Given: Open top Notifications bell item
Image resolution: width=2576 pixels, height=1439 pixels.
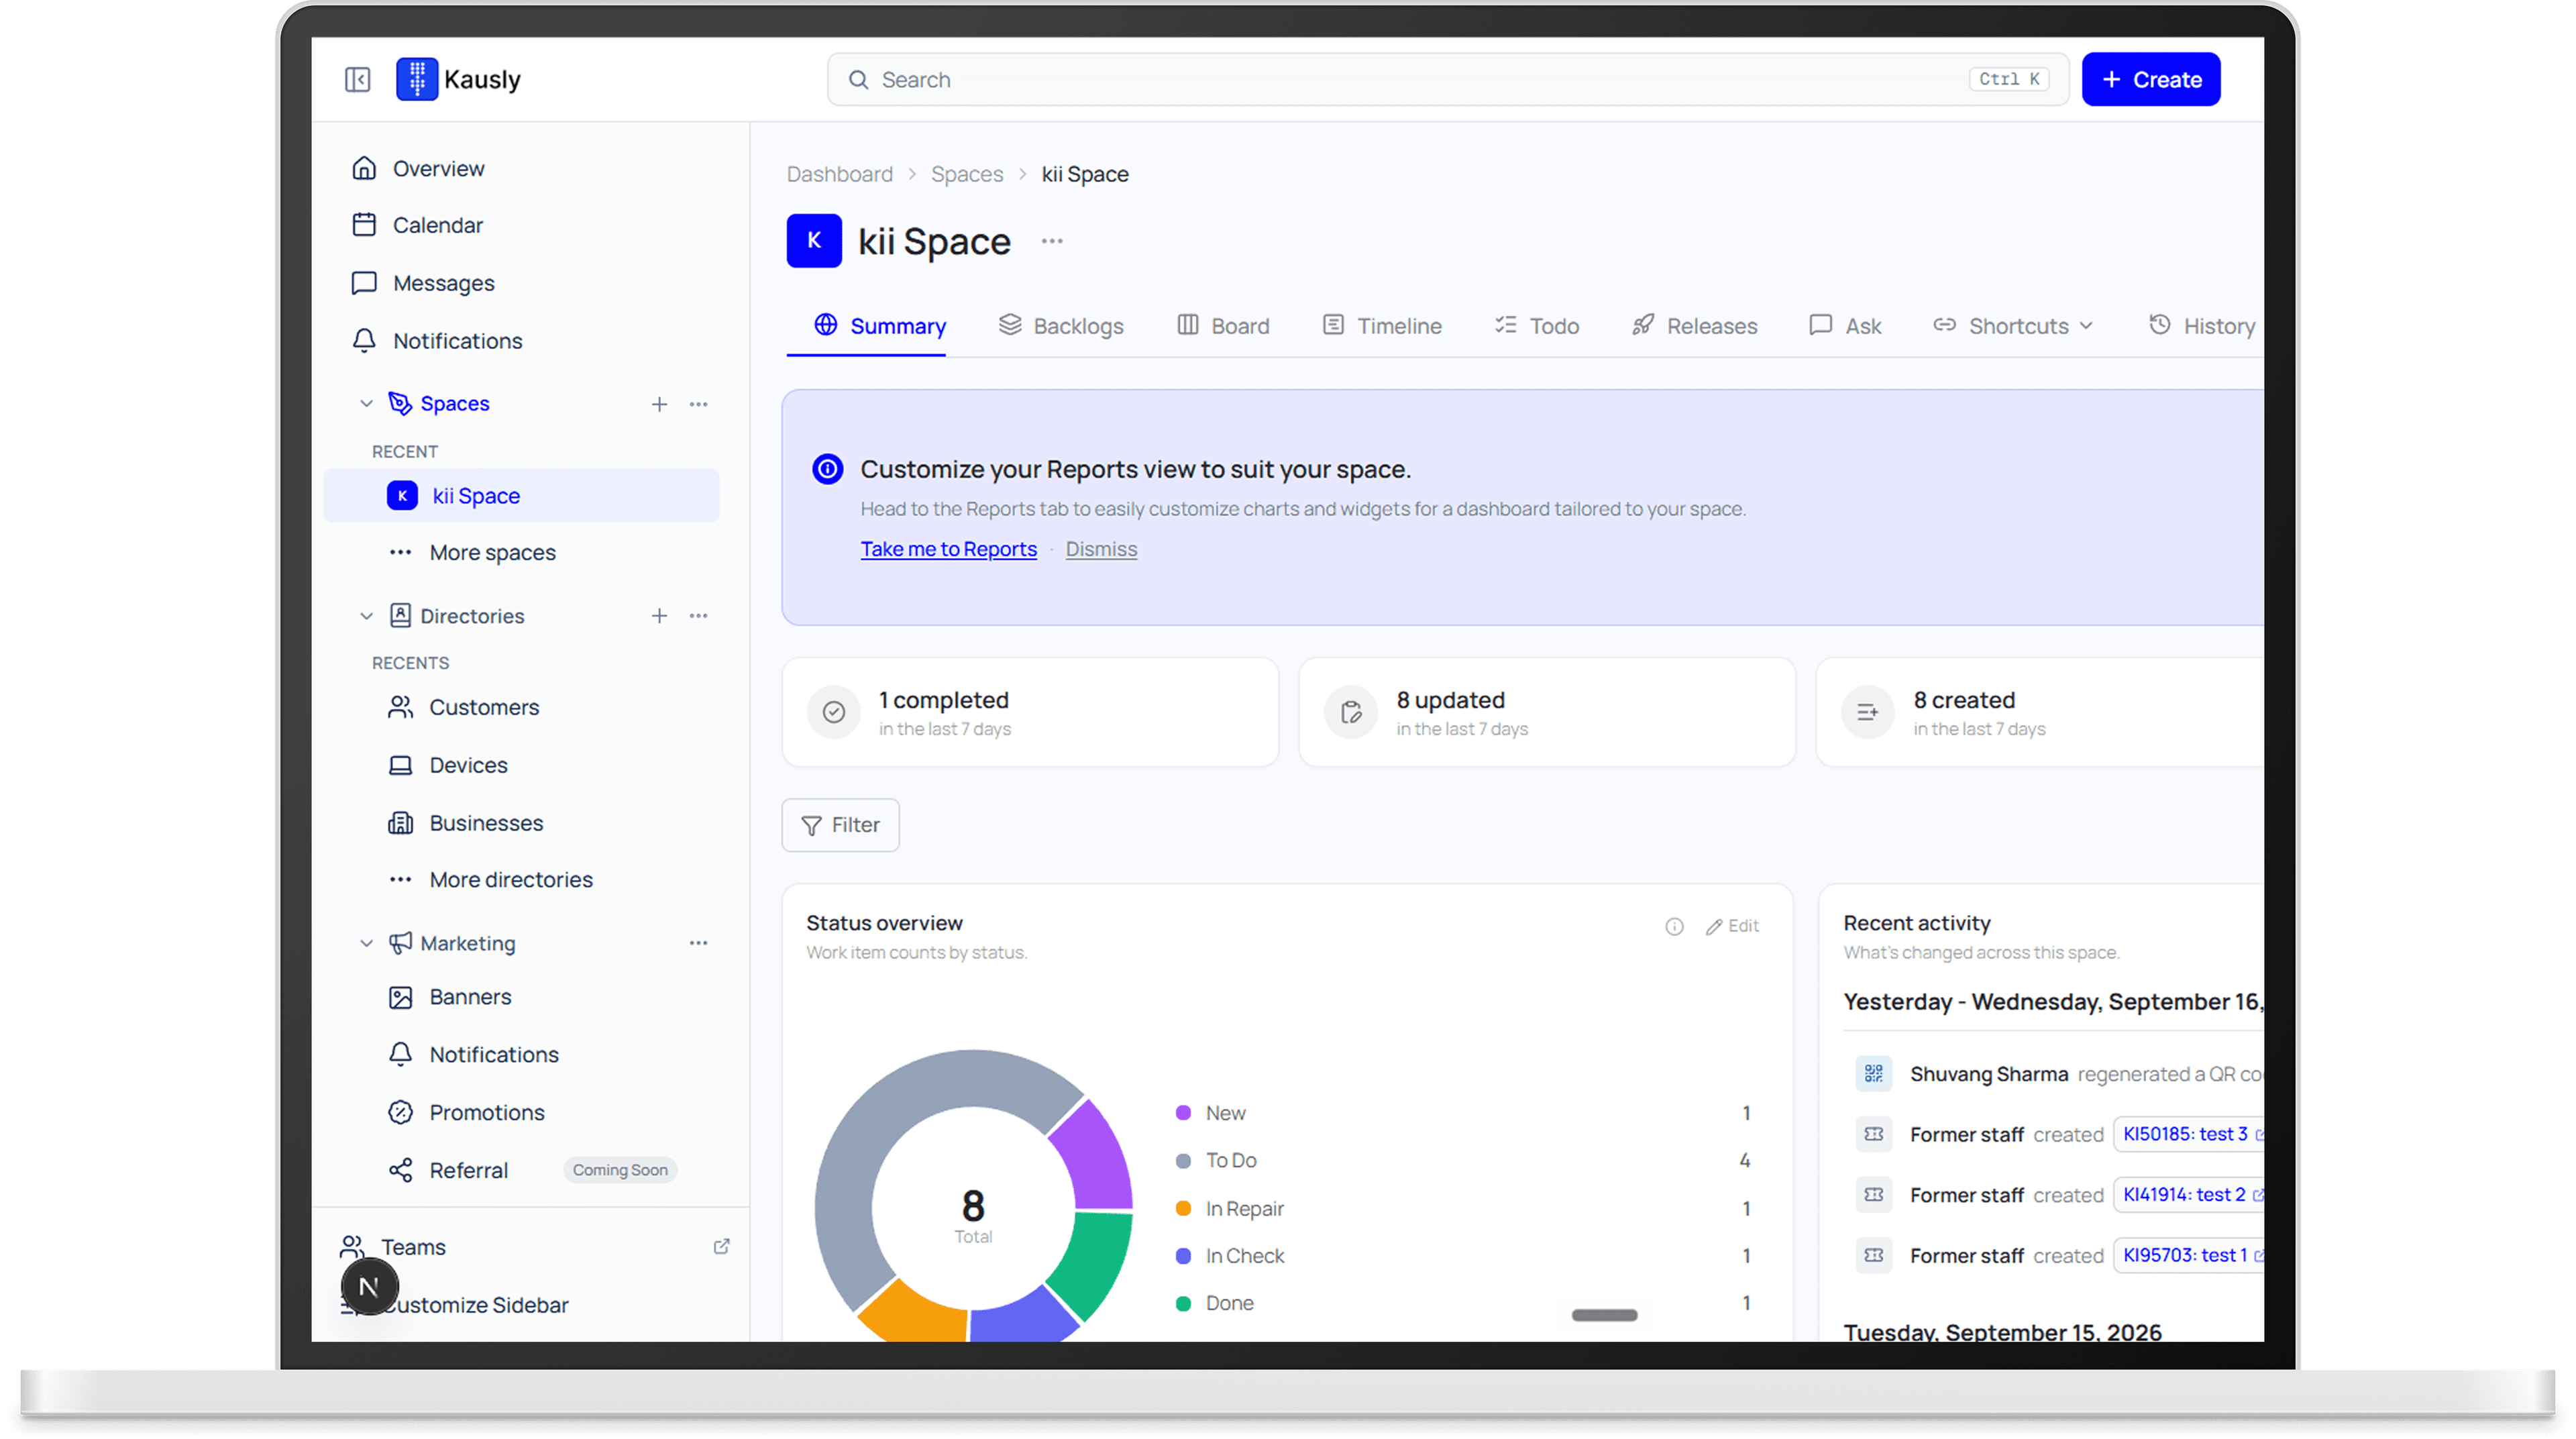Looking at the screenshot, I should 457,341.
